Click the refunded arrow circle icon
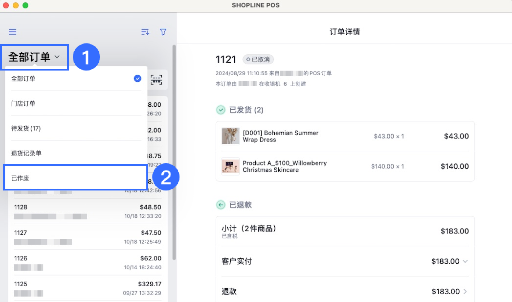The width and height of the screenshot is (512, 302). (221, 205)
